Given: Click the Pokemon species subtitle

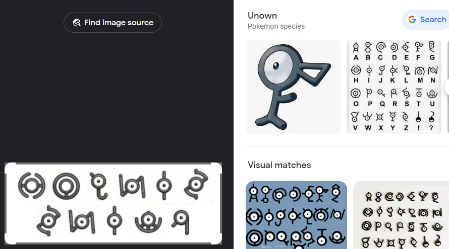Looking at the screenshot, I should [x=276, y=26].
